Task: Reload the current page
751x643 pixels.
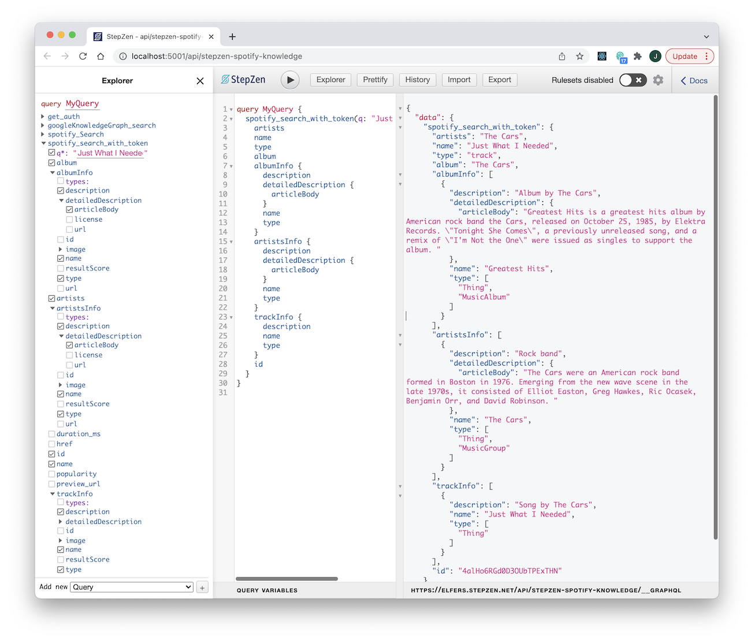Action: [83, 56]
